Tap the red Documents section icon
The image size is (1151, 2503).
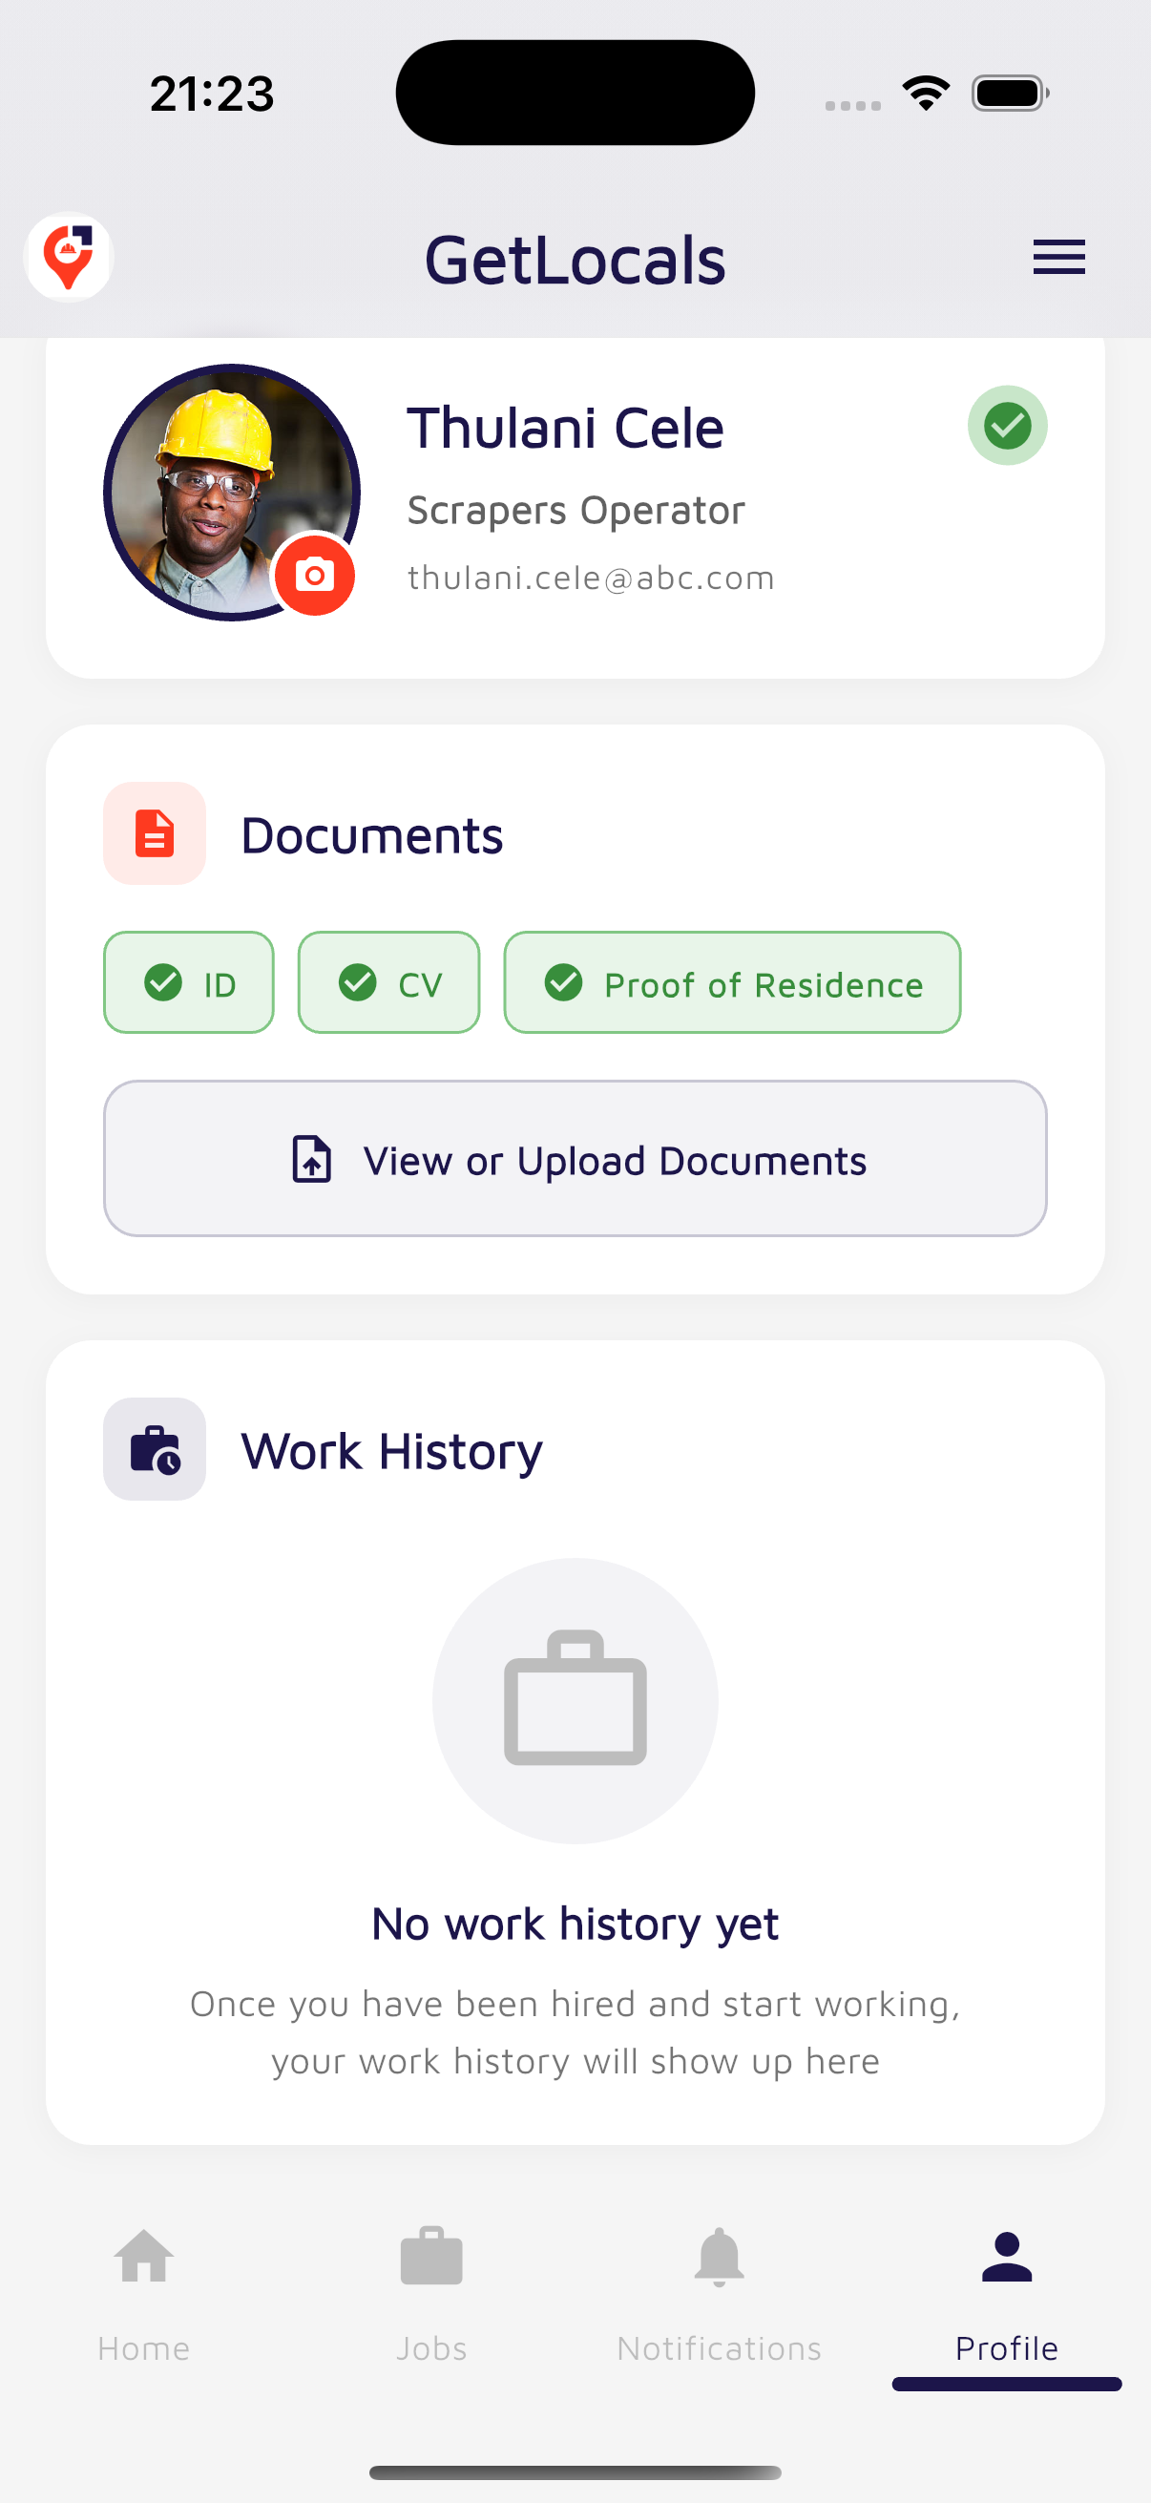155,833
